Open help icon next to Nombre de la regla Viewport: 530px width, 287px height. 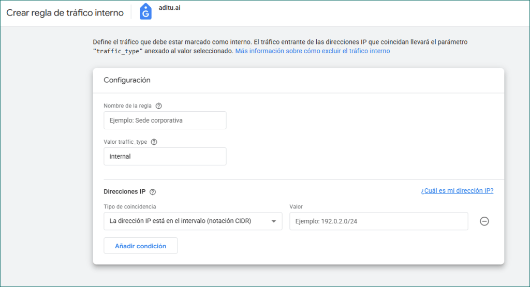[x=159, y=106]
